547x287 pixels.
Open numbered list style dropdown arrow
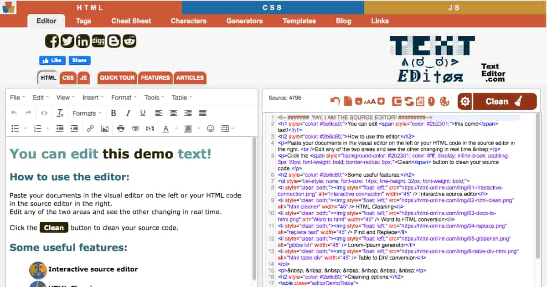tap(48, 129)
